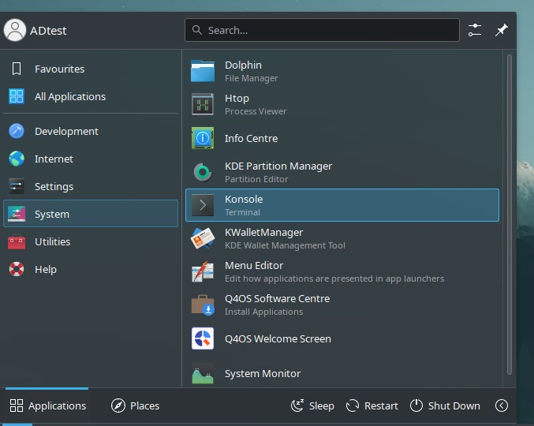Click the application list scrollbar

point(509,215)
